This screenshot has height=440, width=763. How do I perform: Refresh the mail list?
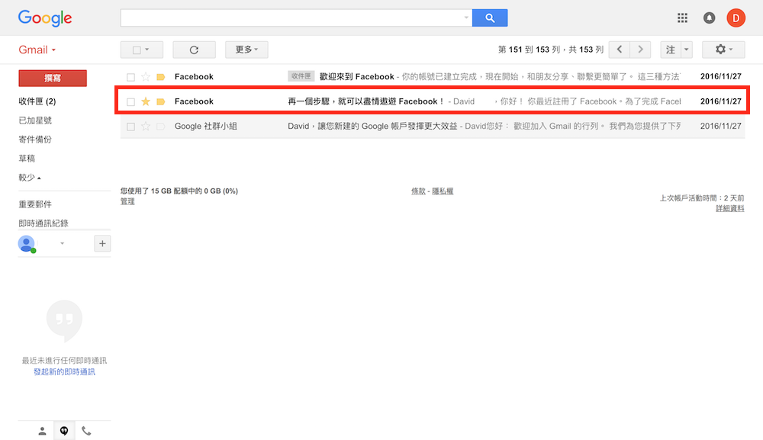pyautogui.click(x=194, y=50)
